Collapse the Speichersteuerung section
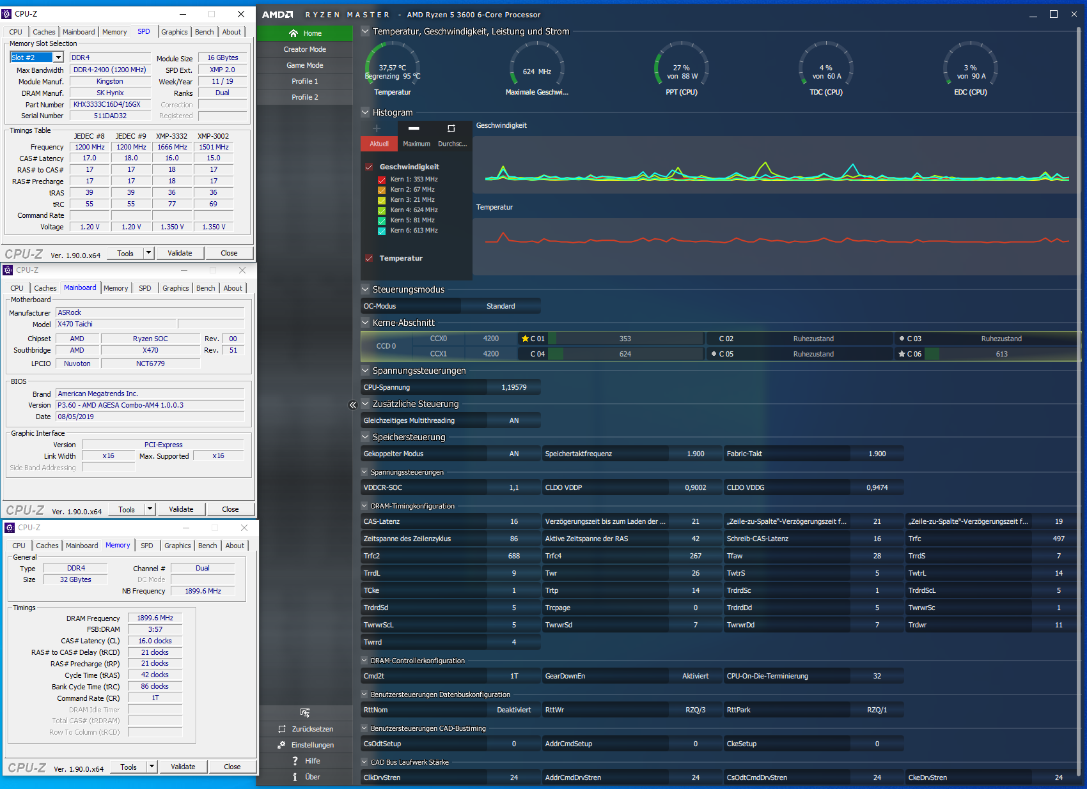This screenshot has width=1087, height=789. coord(365,437)
